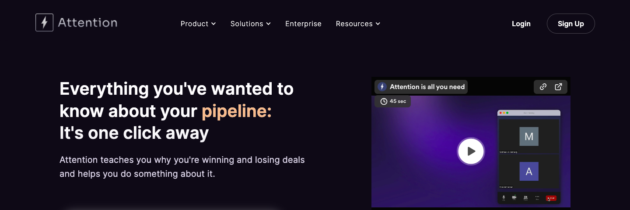Copy the video link via chain icon
This screenshot has height=210, width=630.
[543, 86]
